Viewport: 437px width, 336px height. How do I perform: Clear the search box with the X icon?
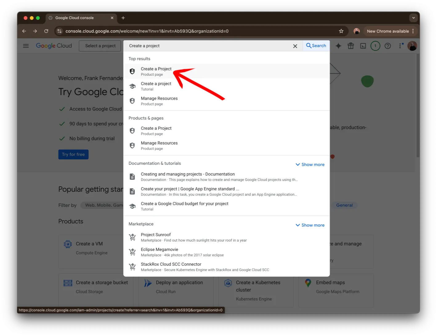pos(295,46)
